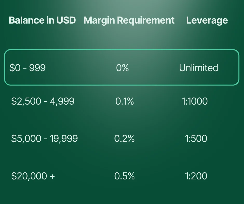
Task: Click the 0% margin requirement value
Action: pyautogui.click(x=122, y=68)
